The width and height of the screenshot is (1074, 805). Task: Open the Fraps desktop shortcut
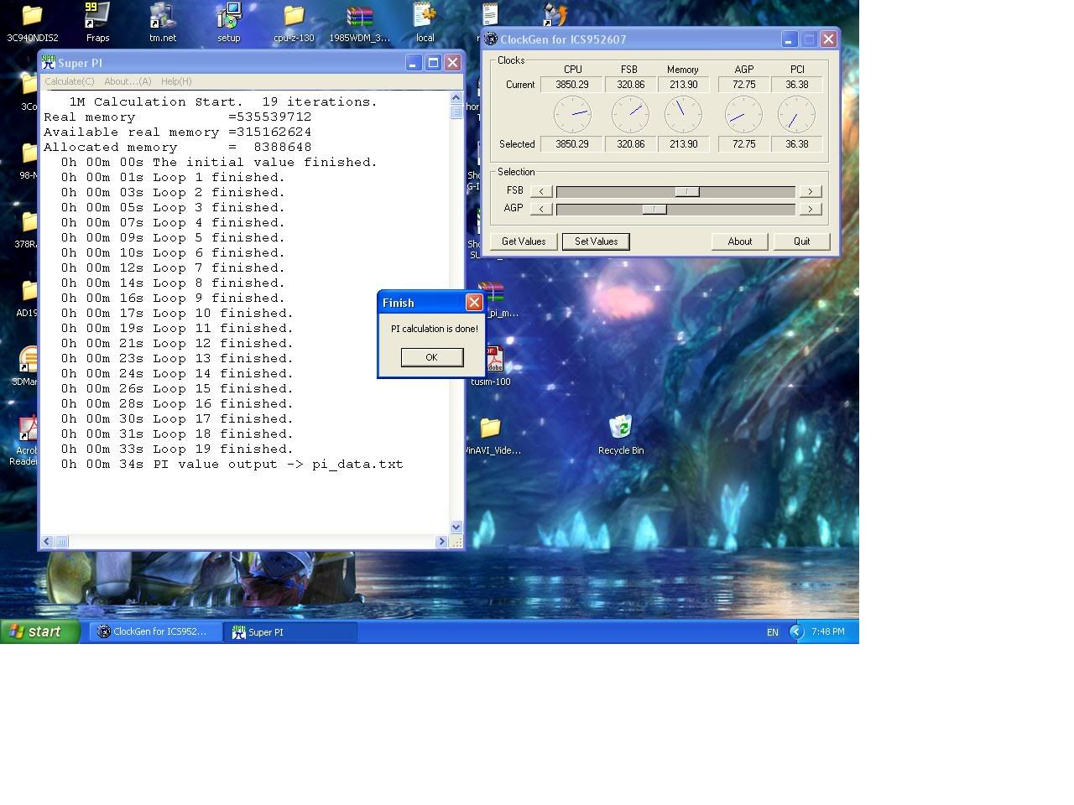click(97, 17)
